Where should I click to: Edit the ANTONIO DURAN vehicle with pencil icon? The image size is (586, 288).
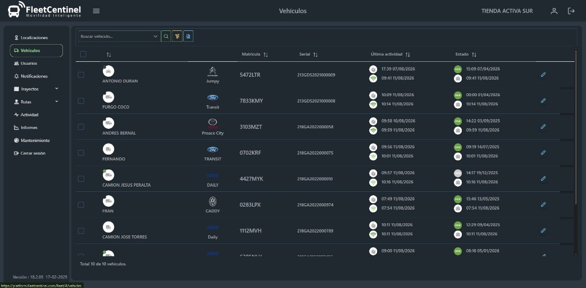click(x=544, y=75)
